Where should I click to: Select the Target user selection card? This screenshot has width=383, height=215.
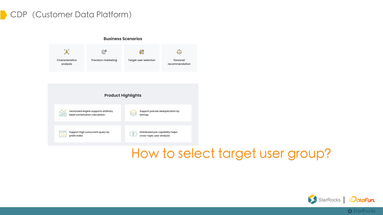pos(141,58)
